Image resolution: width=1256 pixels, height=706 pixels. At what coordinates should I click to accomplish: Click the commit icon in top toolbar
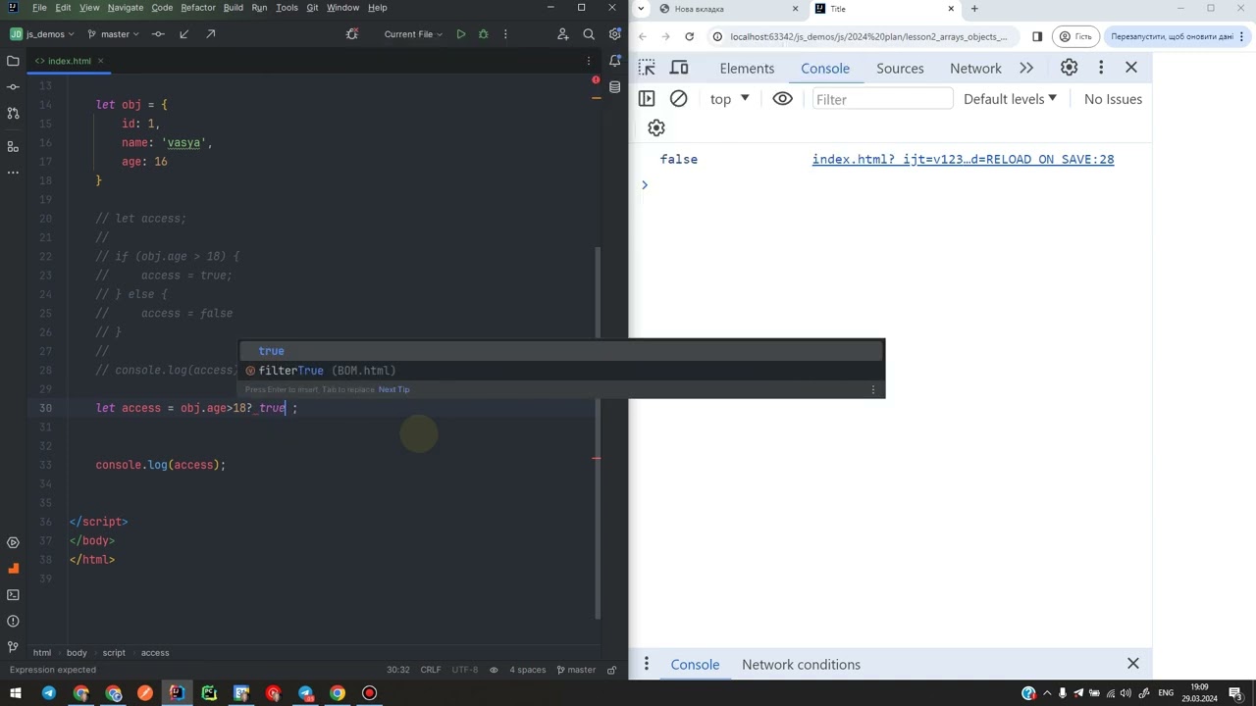pyautogui.click(x=158, y=34)
